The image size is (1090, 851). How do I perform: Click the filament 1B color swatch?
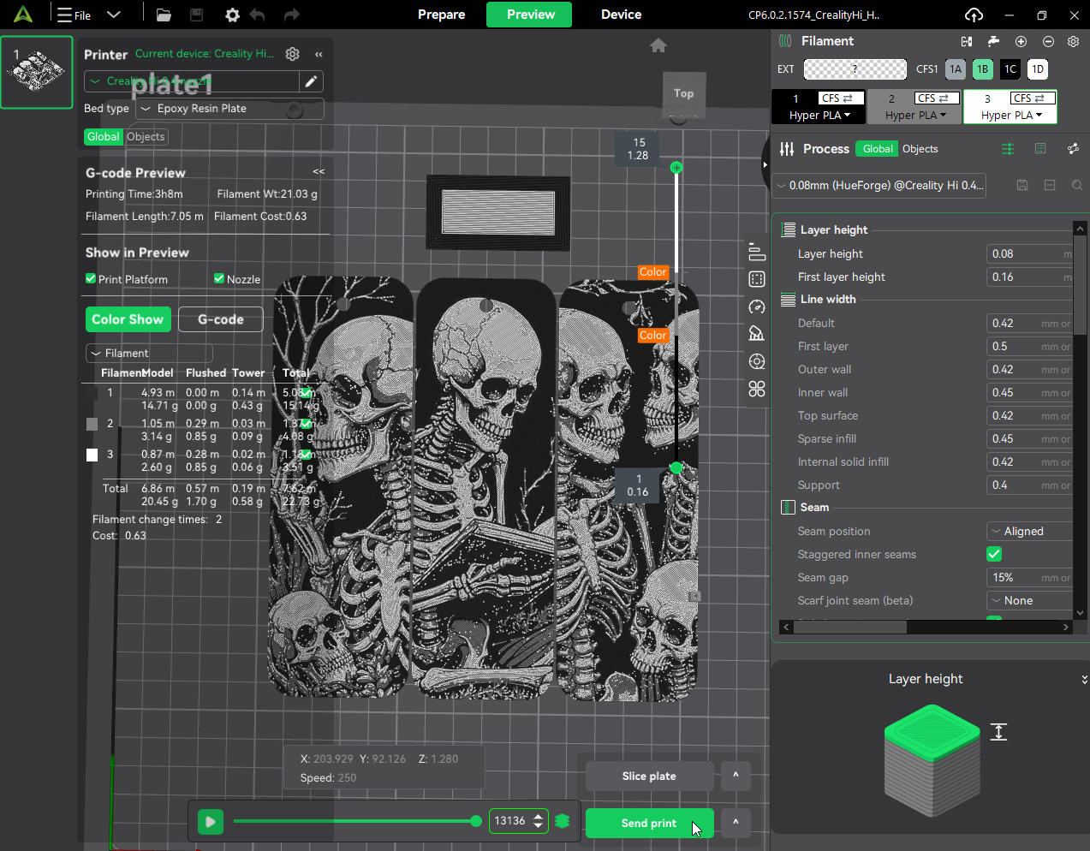pyautogui.click(x=982, y=69)
